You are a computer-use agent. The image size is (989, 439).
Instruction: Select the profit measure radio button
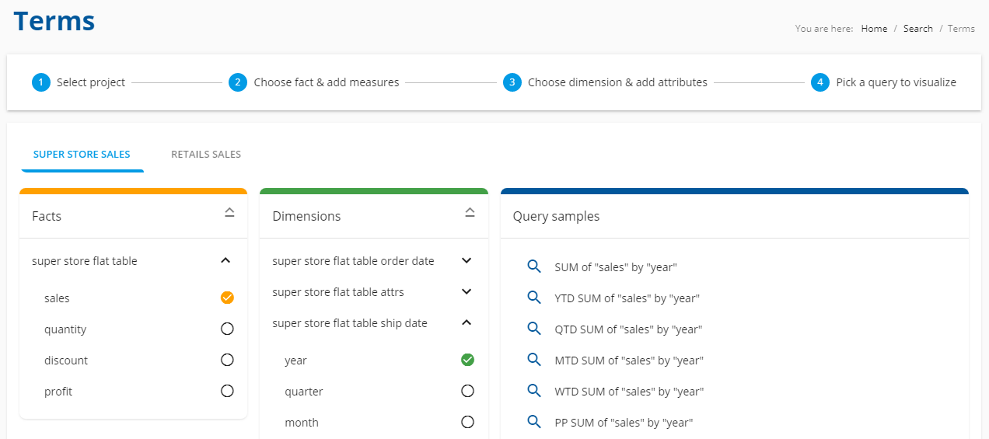tap(227, 391)
